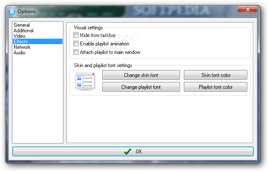Click the Change playlist font button

[141, 87]
